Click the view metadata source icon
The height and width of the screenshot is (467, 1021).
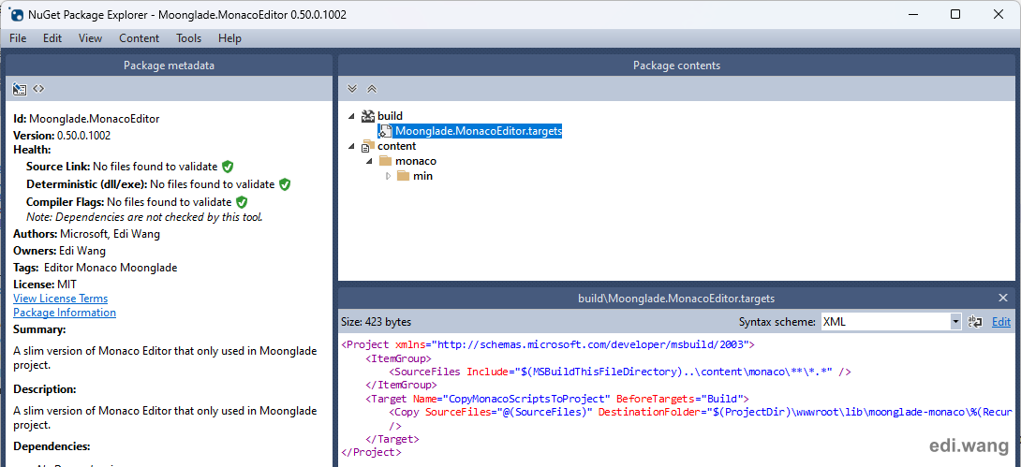(38, 89)
